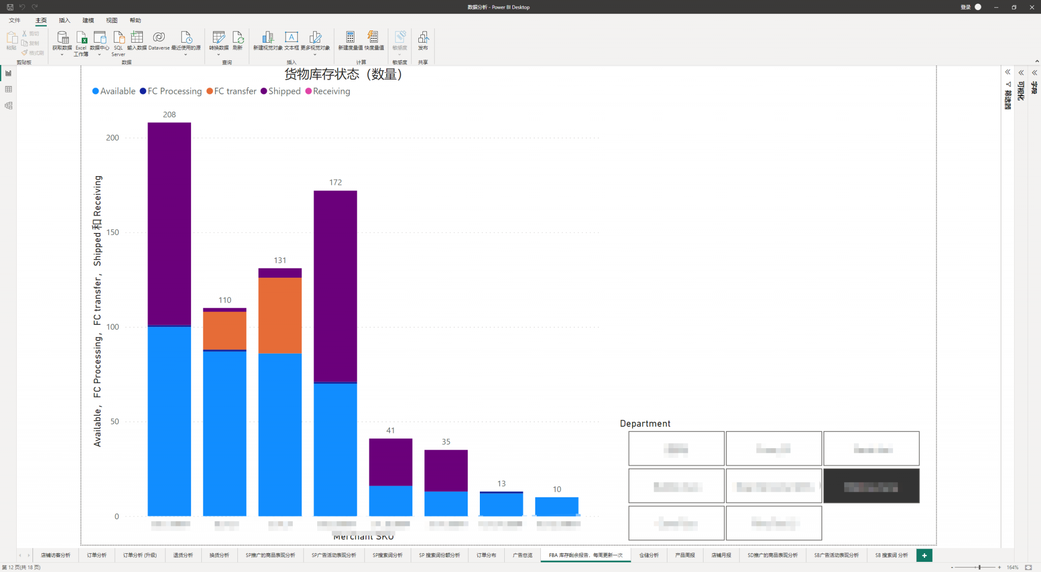
Task: Click the zoom slider in status bar
Action: 979,567
